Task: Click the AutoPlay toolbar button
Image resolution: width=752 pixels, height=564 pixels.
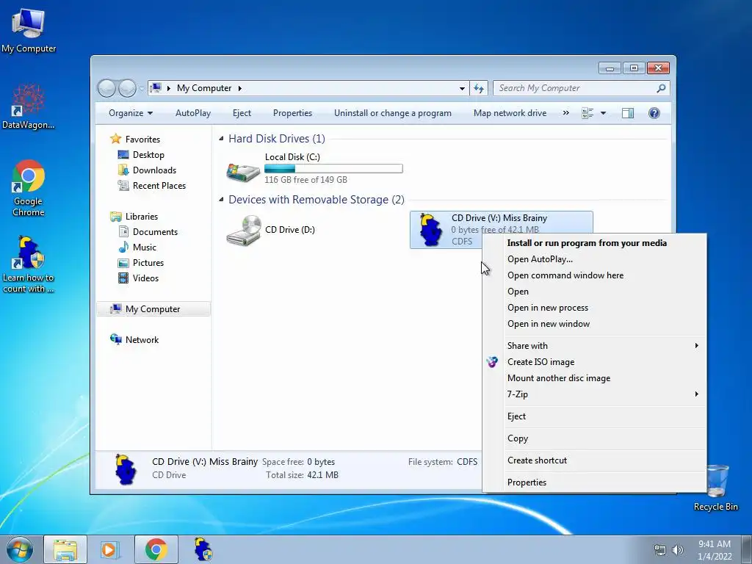Action: point(193,113)
